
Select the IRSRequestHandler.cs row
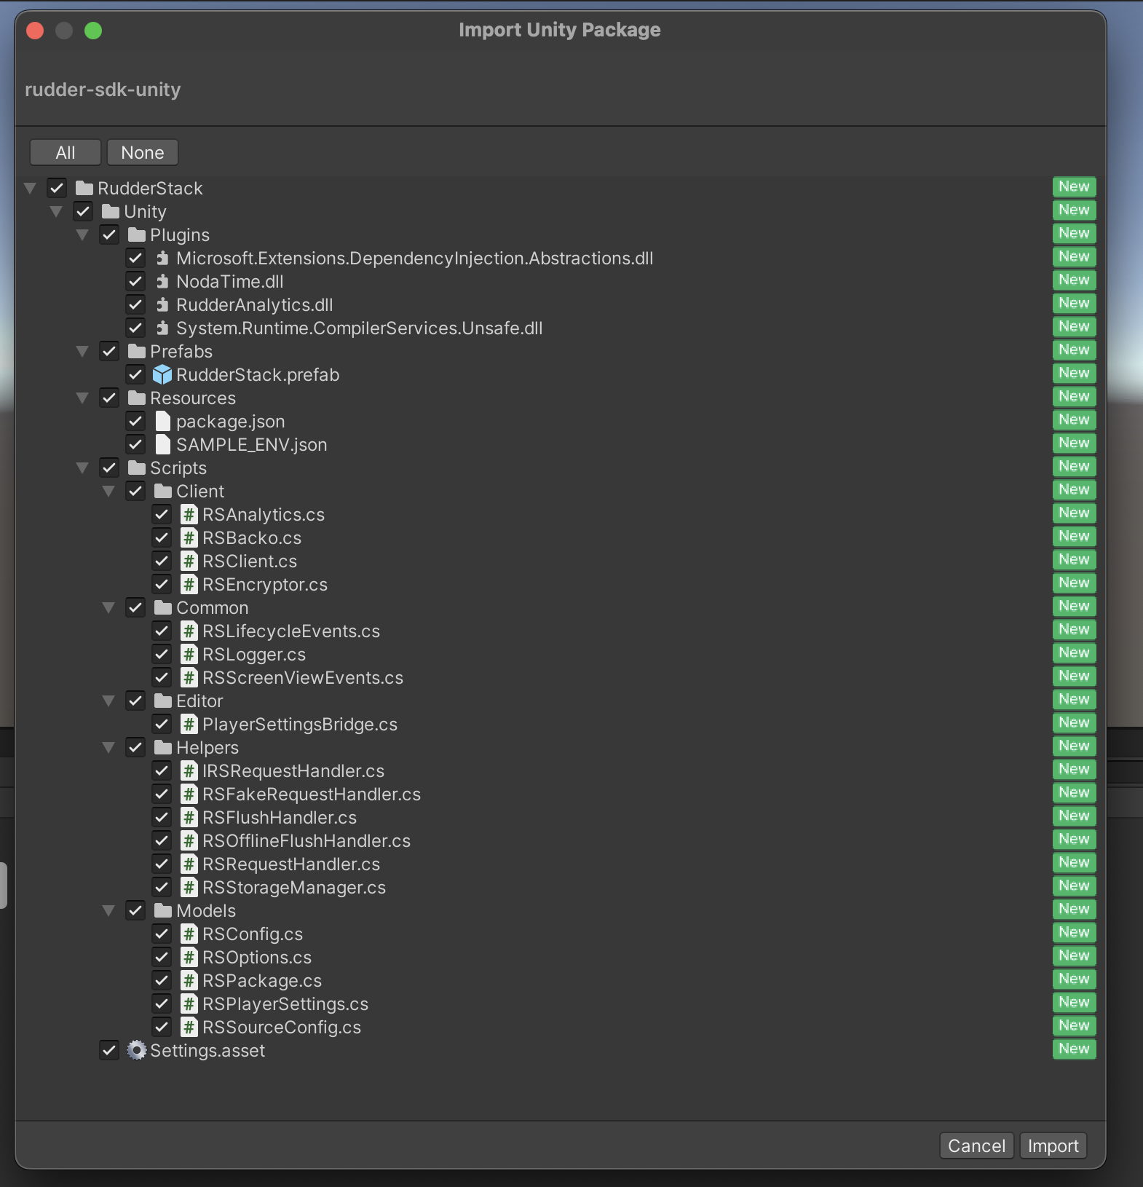[559, 771]
